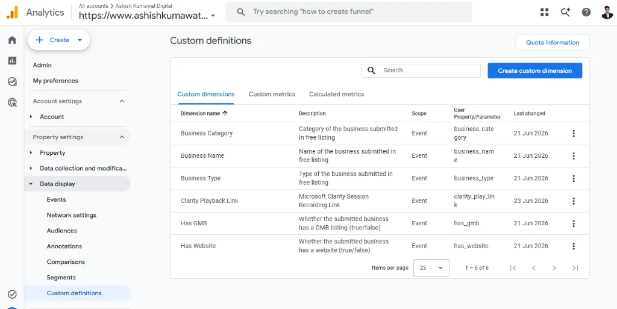The width and height of the screenshot is (617, 309).
Task: Click the Last changed column header
Action: click(529, 114)
